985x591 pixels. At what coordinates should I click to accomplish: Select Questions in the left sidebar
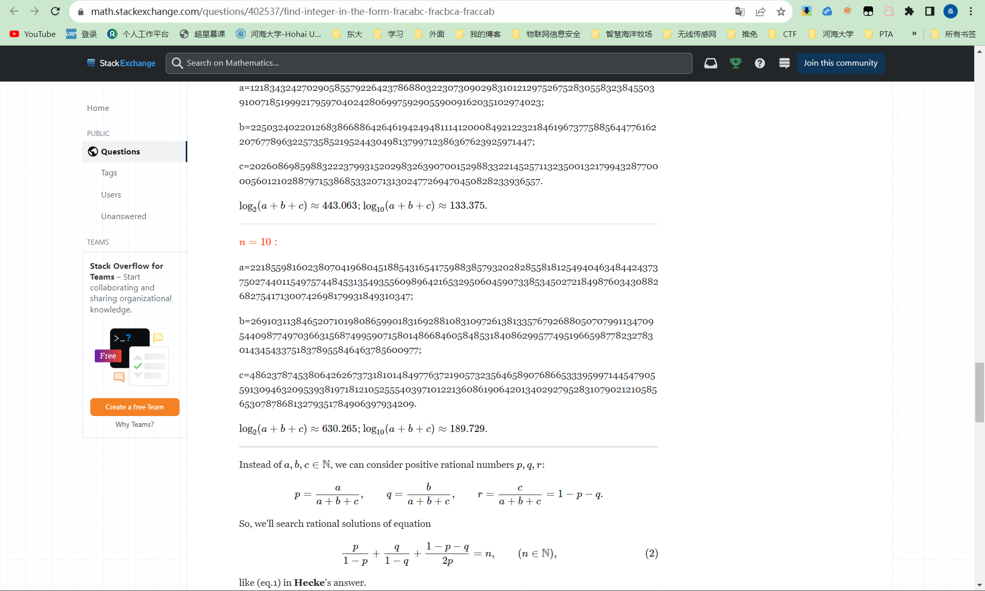pos(121,151)
